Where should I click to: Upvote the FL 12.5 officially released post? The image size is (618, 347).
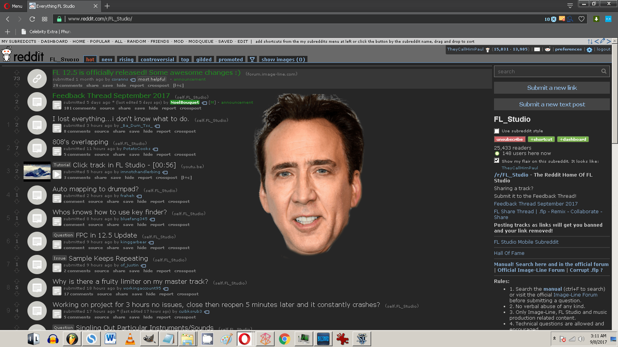tap(17, 72)
